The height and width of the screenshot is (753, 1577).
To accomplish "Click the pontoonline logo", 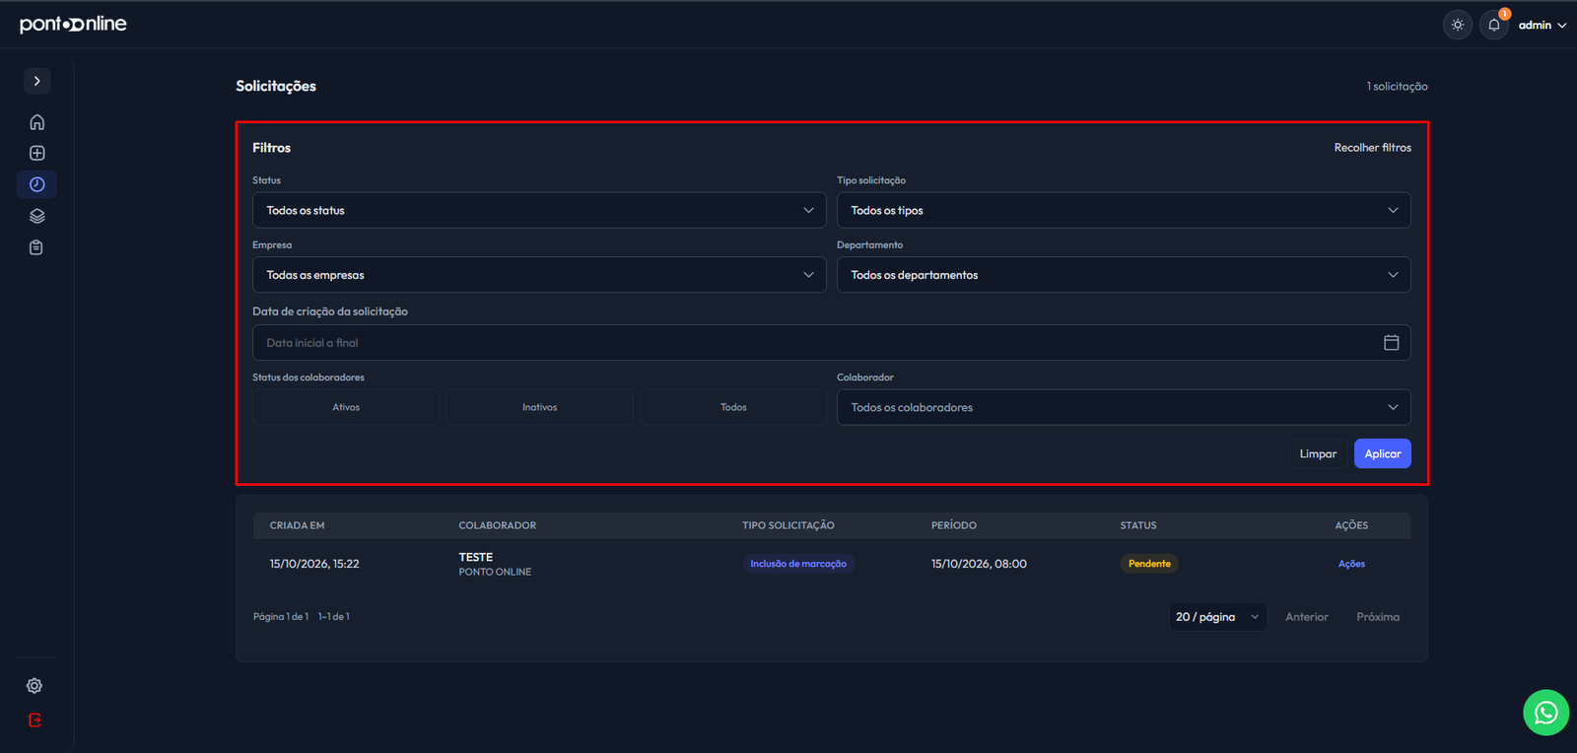I will [x=73, y=24].
